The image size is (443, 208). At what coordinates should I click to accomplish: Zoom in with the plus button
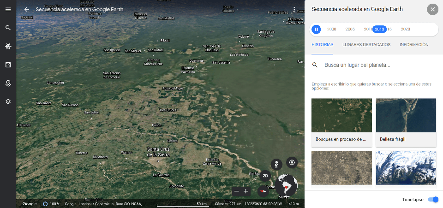(246, 191)
